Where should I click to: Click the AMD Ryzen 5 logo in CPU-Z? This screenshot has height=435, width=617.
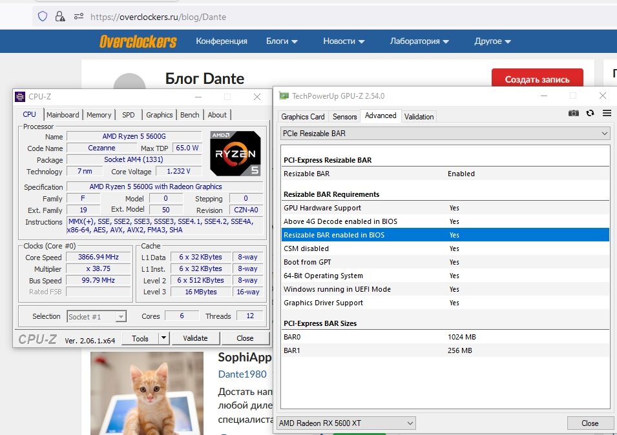(x=235, y=153)
